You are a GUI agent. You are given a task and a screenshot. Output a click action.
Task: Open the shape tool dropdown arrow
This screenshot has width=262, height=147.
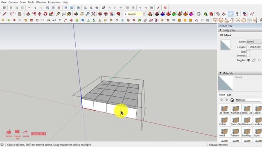23,14
